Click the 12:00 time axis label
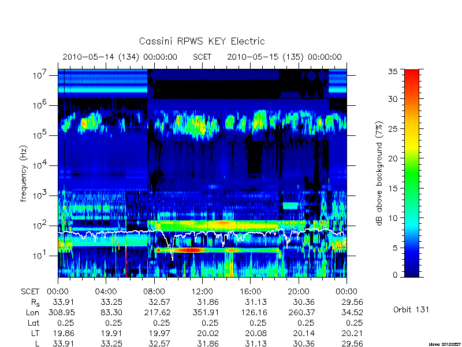Image resolution: width=462 pixels, height=347 pixels. [x=203, y=291]
